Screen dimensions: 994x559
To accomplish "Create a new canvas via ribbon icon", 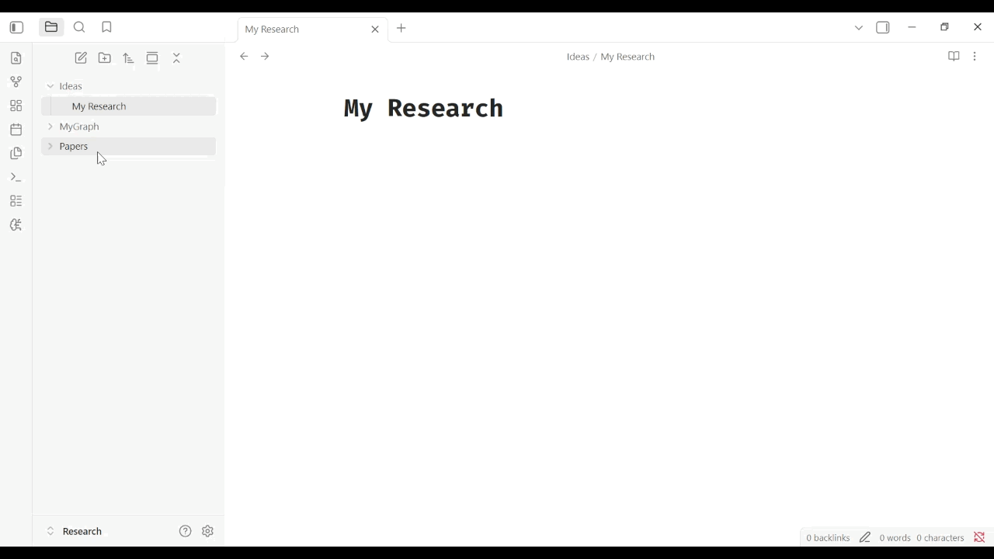I will pyautogui.click(x=16, y=106).
